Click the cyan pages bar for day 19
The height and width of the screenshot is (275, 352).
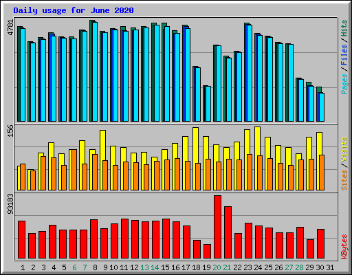(x=208, y=104)
